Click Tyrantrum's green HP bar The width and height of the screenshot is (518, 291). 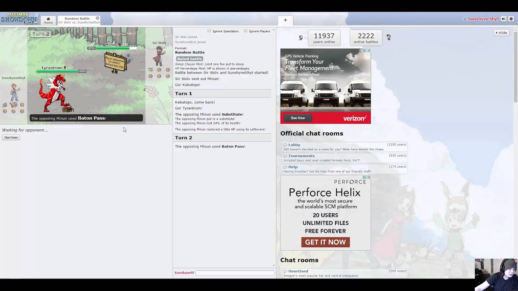click(x=57, y=72)
